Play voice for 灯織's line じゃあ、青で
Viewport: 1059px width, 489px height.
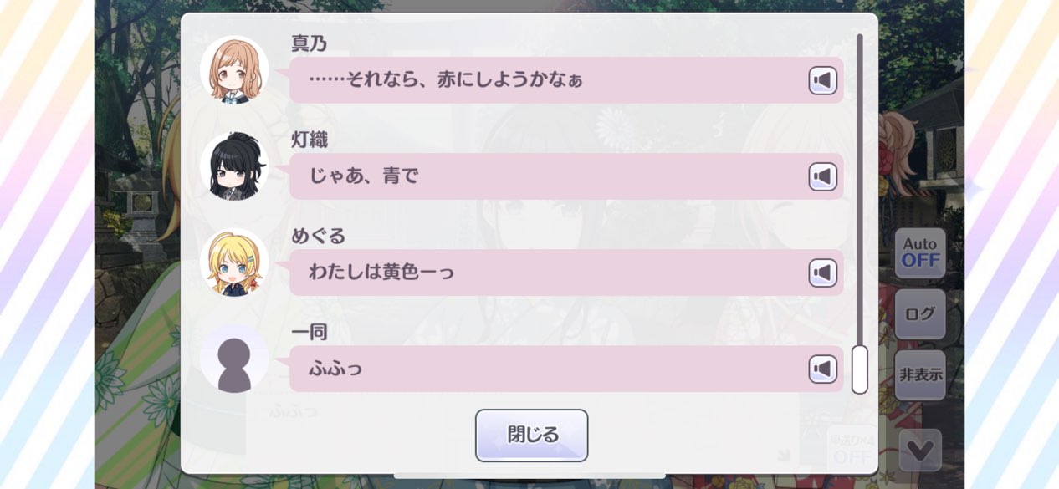(x=823, y=176)
